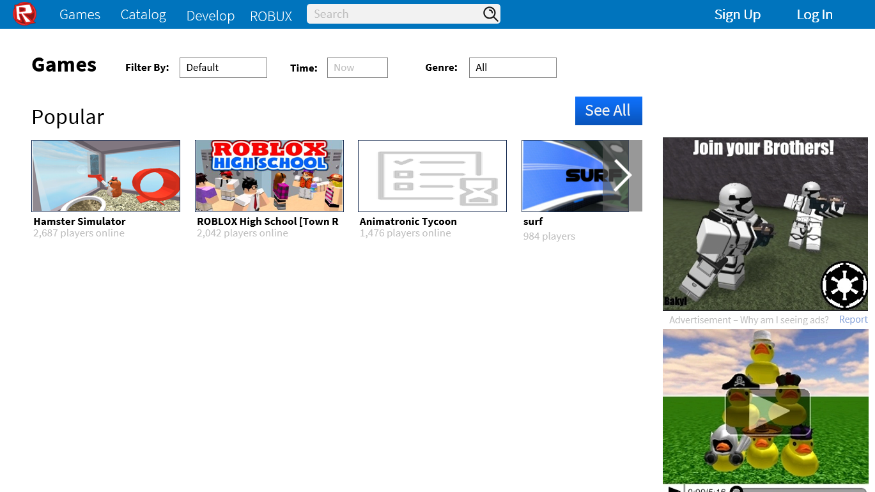Click the Sign Up link
Image resolution: width=875 pixels, height=492 pixels.
click(738, 15)
